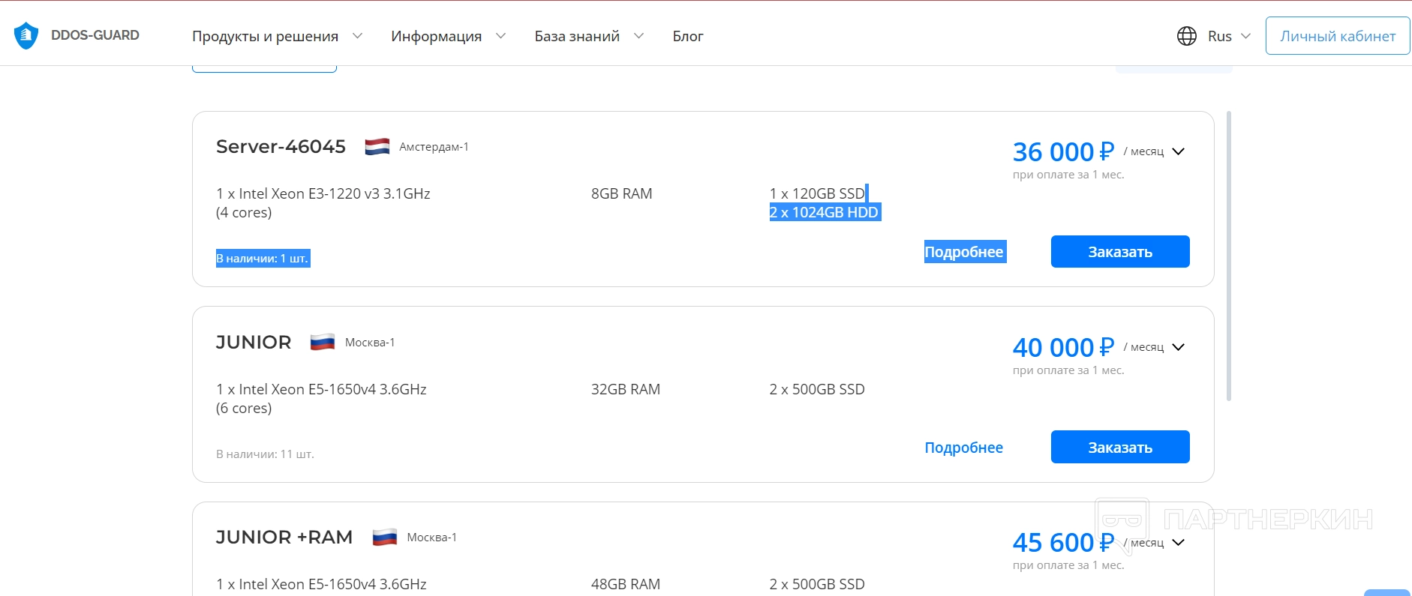Click the 40 000 ₽ price

(1063, 347)
